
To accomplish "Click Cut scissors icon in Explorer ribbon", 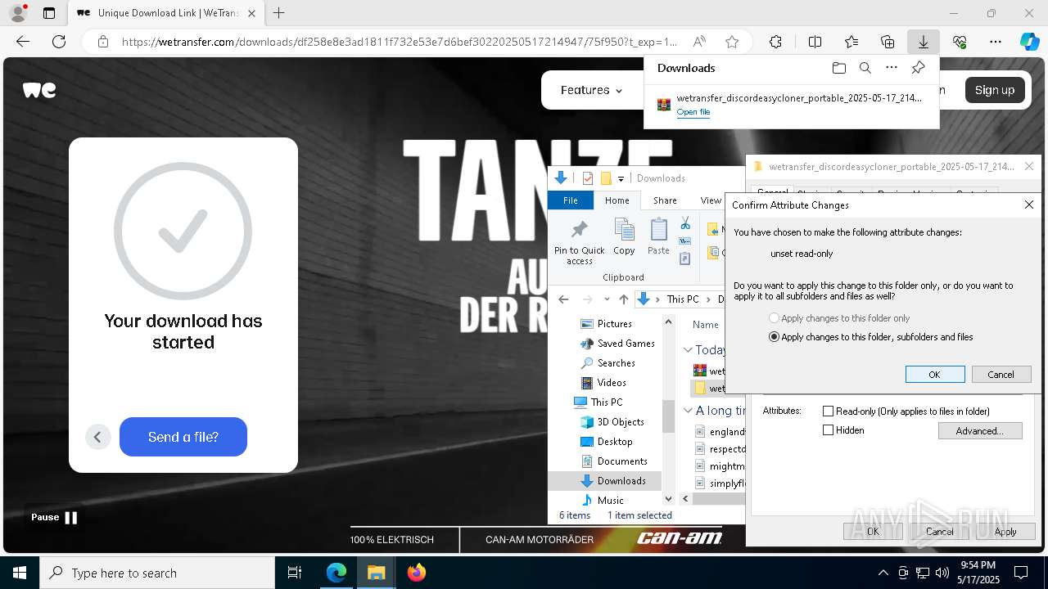I will coord(685,224).
